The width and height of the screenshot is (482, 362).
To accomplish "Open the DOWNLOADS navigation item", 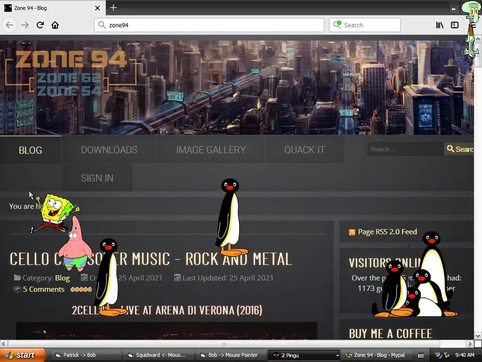I will (x=109, y=149).
